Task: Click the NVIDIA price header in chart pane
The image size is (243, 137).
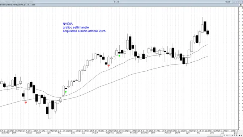Action: 18,5
